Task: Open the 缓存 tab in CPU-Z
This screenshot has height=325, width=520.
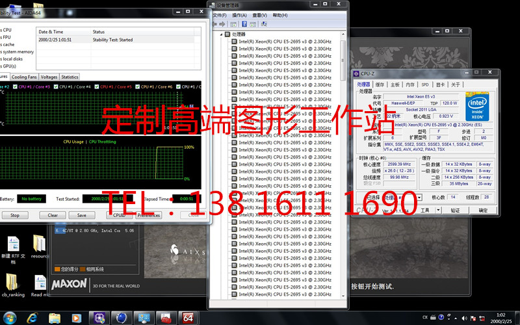Action: [x=380, y=84]
